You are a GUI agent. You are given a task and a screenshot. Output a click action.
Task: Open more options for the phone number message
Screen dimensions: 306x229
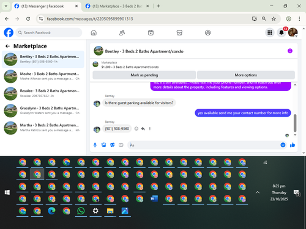tap(150, 129)
